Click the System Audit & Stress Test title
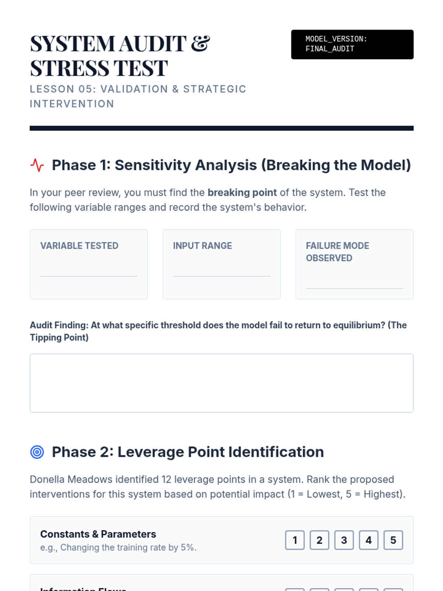The image size is (443, 591). tap(120, 55)
